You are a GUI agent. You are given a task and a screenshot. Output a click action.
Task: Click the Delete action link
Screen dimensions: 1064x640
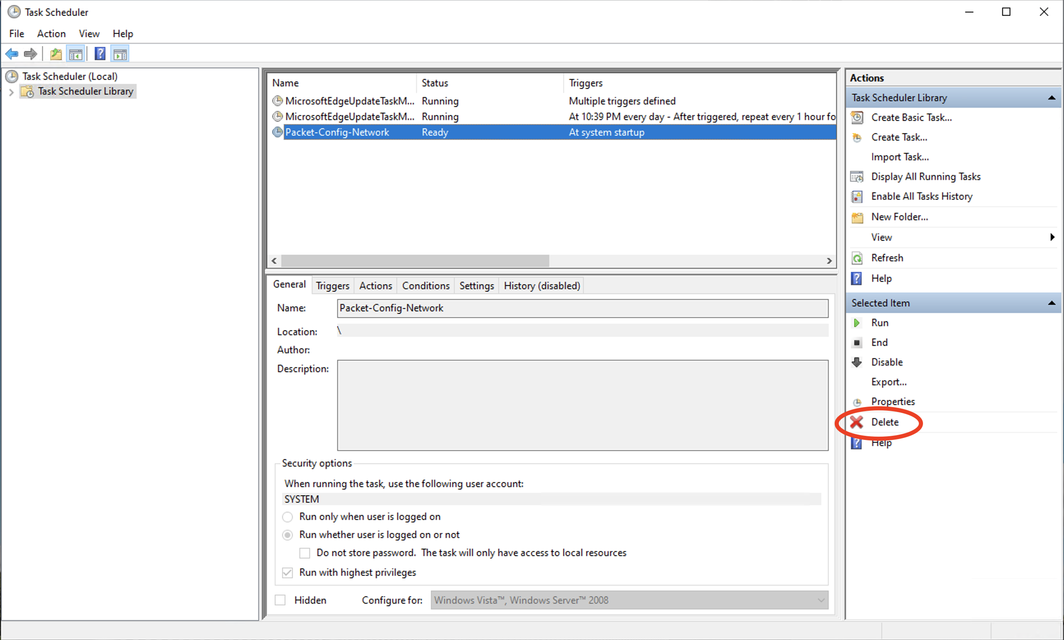pos(885,422)
